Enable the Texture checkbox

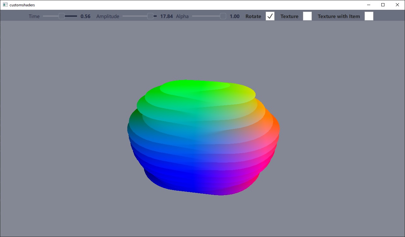[307, 16]
